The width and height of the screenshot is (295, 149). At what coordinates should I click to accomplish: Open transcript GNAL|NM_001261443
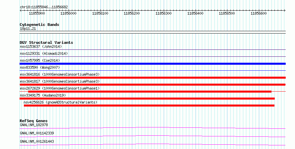[37, 141]
